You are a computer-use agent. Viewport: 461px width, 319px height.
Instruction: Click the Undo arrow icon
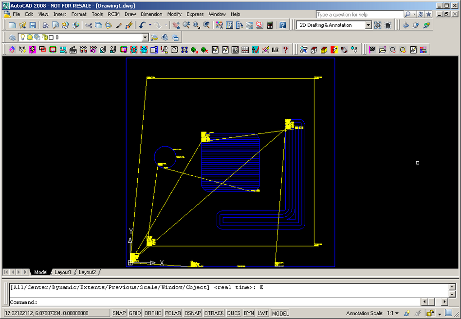point(142,25)
